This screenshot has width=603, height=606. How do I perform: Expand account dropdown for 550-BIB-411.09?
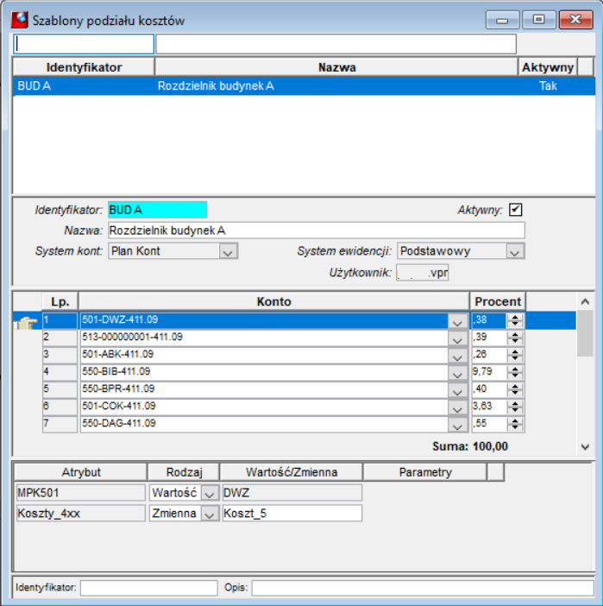tap(457, 373)
